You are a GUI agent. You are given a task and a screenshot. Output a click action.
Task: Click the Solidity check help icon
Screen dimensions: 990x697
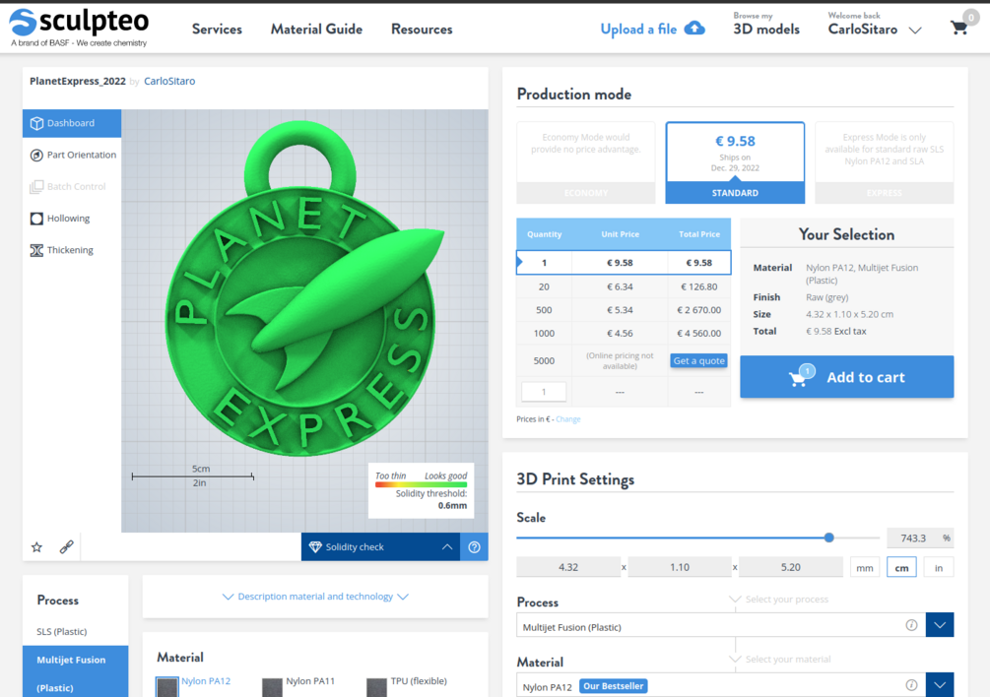[474, 547]
